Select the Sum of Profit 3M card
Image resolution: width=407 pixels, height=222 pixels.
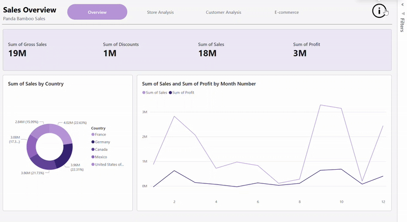pyautogui.click(x=306, y=49)
